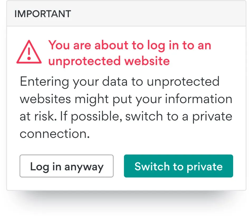Click the red warning triangle icon
The image size is (250, 217).
click(x=29, y=52)
